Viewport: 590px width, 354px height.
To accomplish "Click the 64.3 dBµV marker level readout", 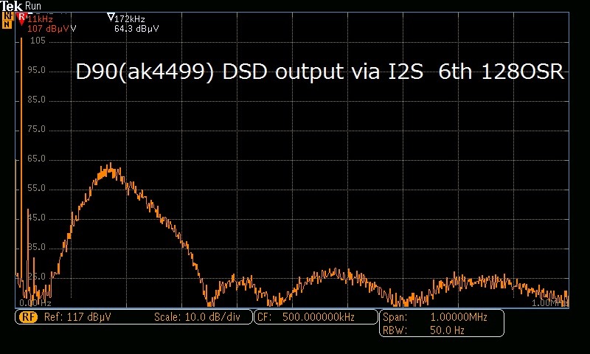I will 136,29.
